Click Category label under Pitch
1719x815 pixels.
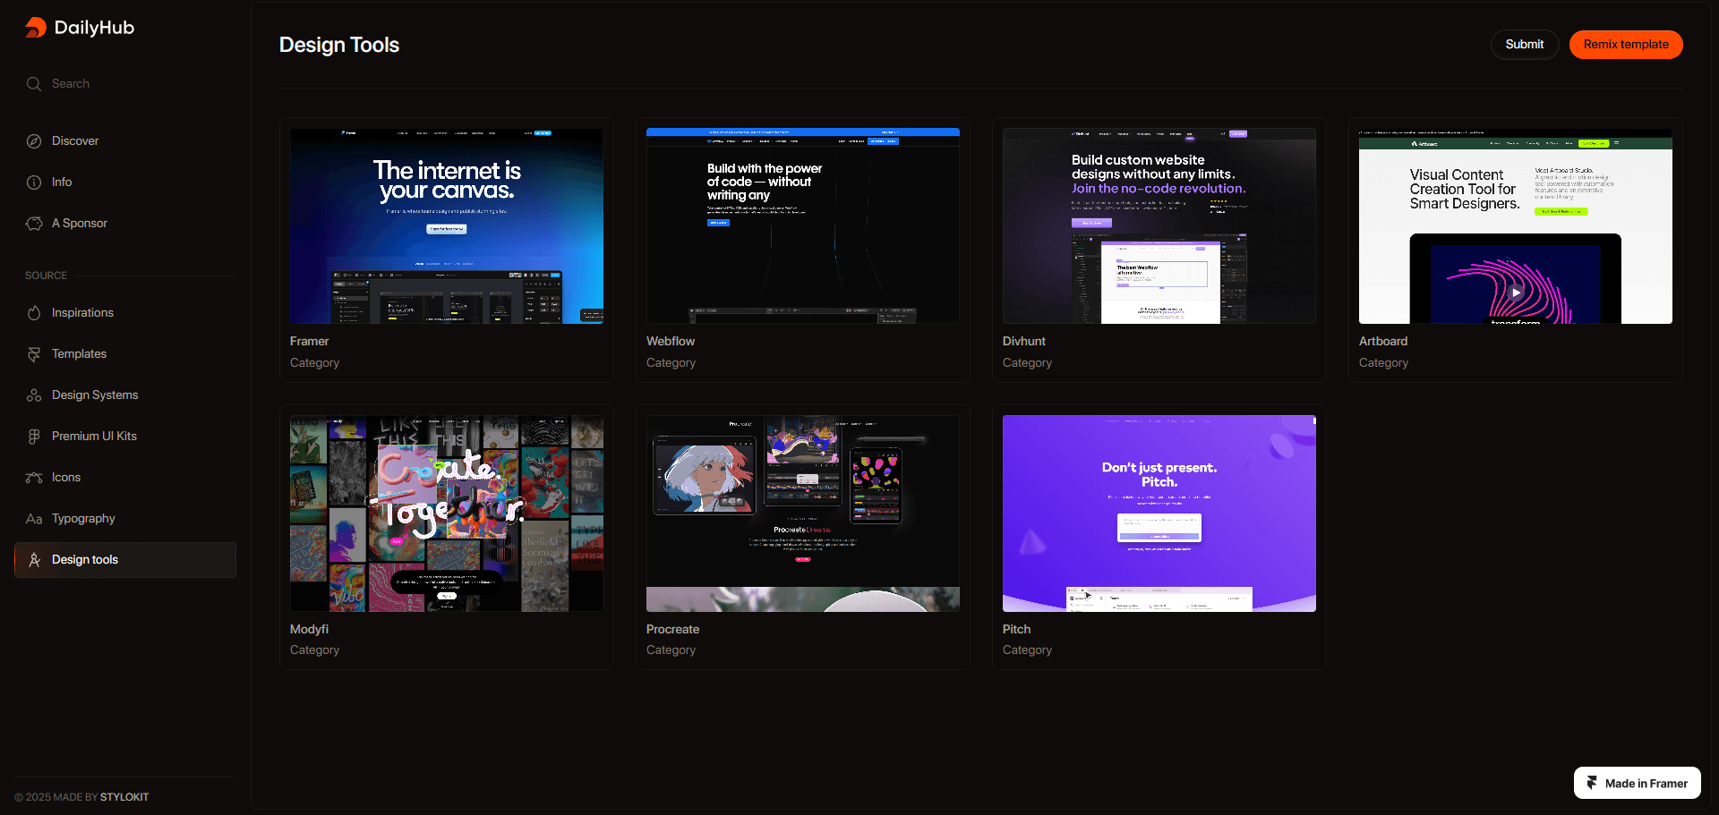[1028, 650]
